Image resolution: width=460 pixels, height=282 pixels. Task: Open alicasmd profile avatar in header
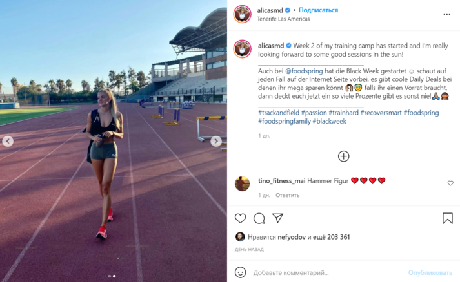(243, 14)
